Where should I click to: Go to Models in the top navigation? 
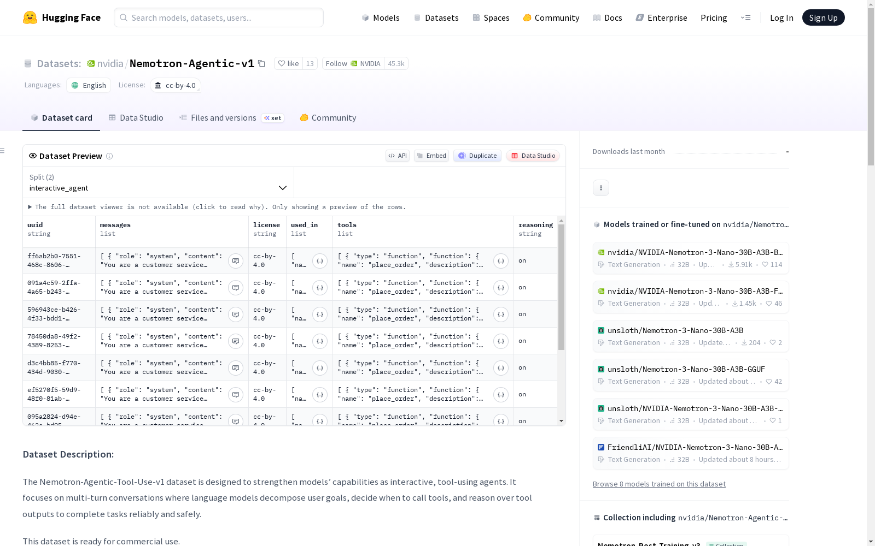(381, 17)
